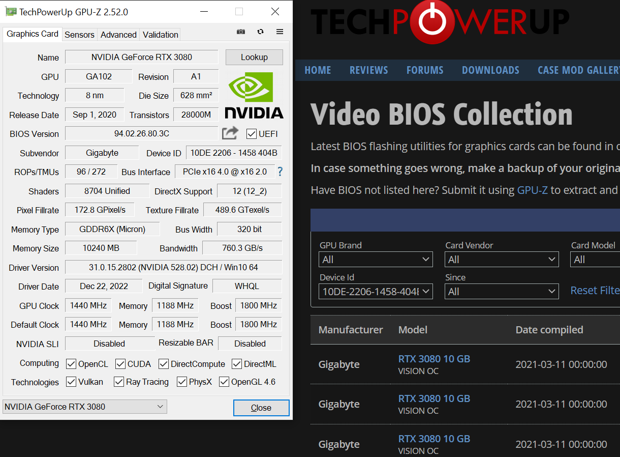The image size is (620, 457).
Task: Toggle the Ray Tracing checkbox
Action: pos(119,382)
